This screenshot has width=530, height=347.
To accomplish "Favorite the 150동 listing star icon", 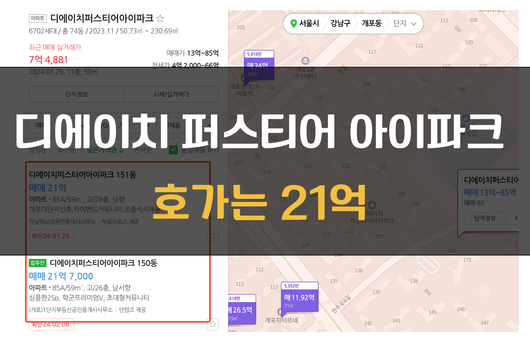I will (x=213, y=324).
